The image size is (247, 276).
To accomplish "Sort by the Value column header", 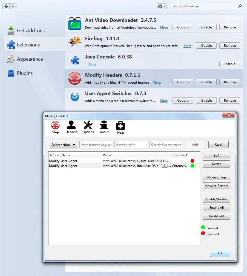I will 137,155.
